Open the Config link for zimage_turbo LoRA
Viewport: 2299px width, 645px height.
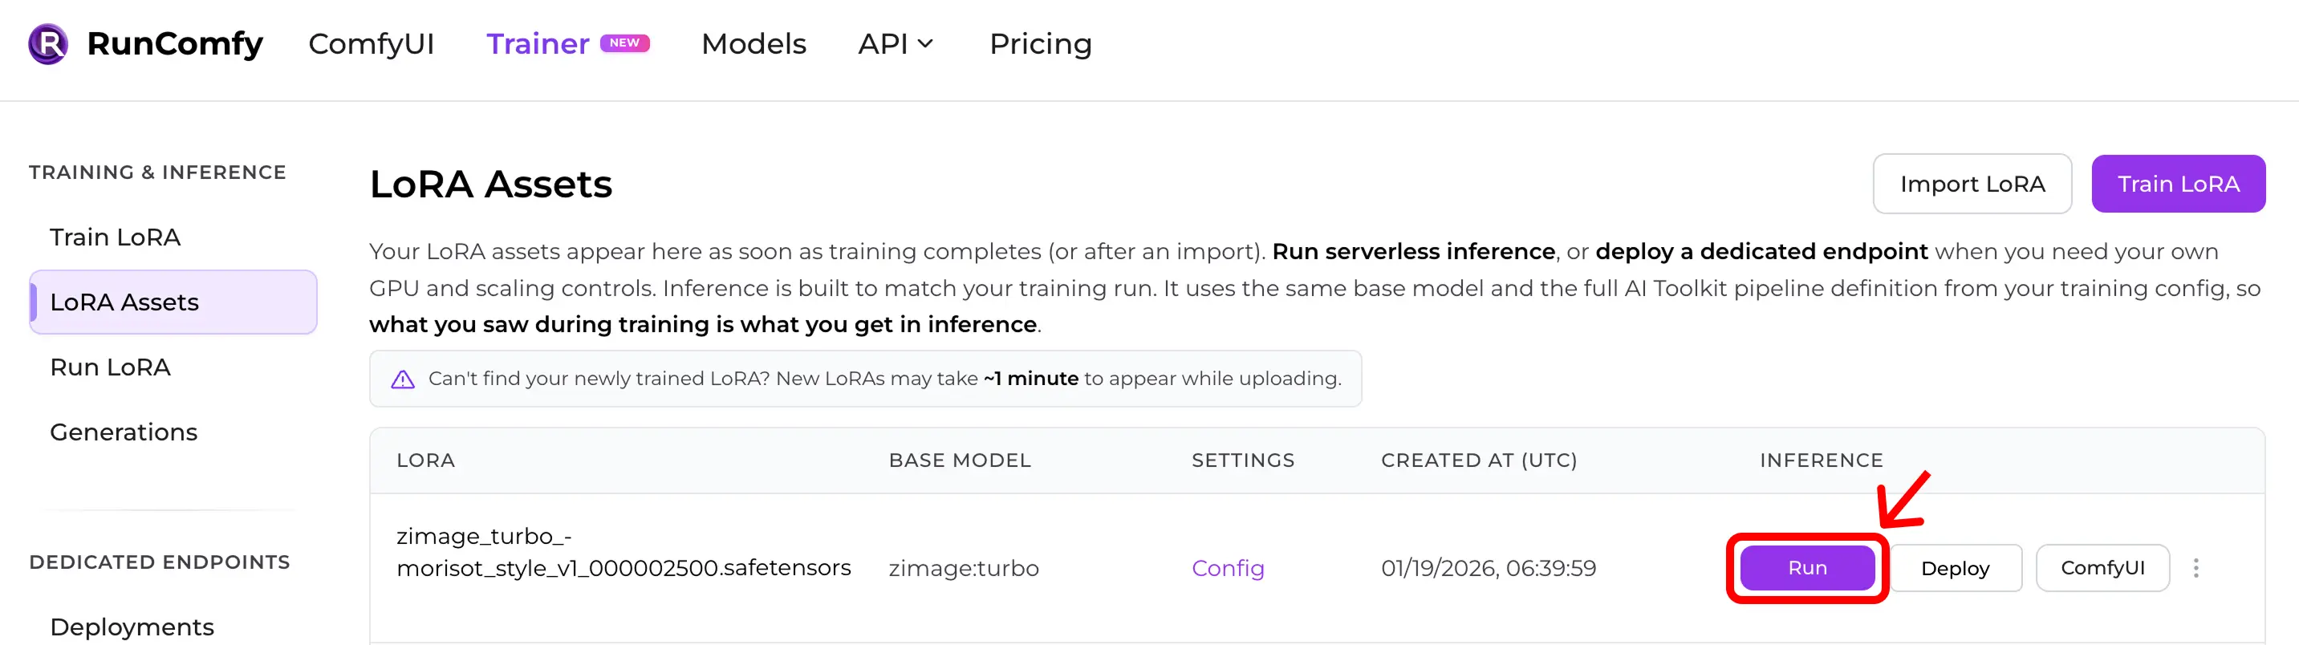click(1227, 567)
